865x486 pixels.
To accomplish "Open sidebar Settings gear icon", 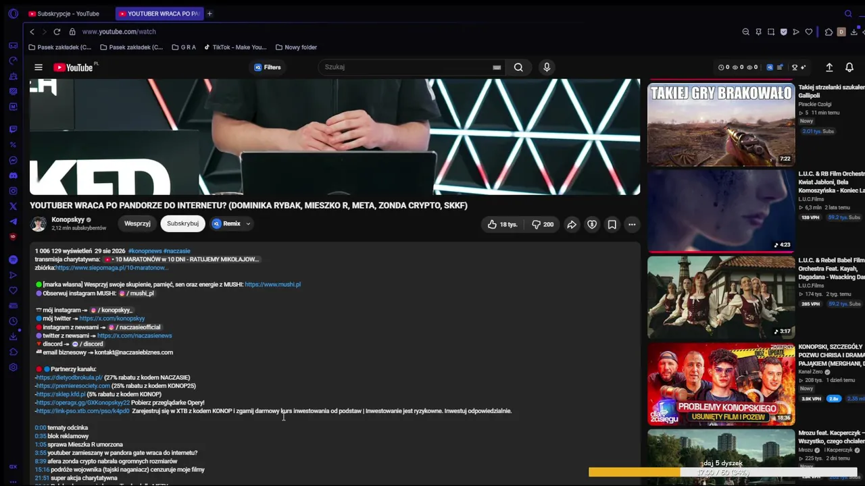I will 13,367.
